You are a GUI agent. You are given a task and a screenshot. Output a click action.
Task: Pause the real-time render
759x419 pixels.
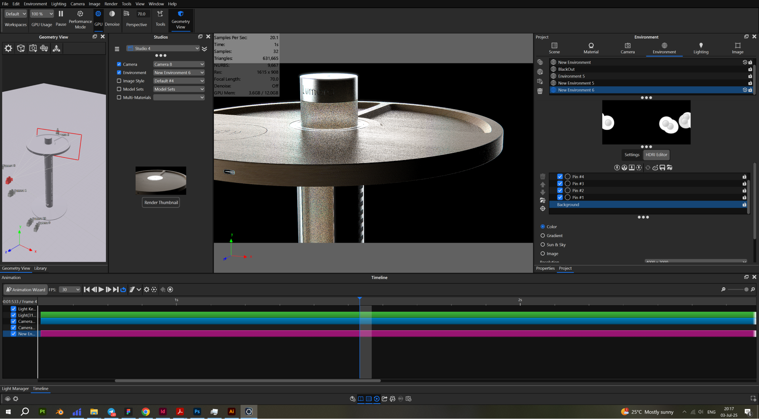[x=61, y=14]
